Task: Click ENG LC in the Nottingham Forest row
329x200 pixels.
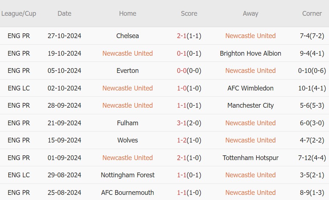Action: pyautogui.click(x=19, y=175)
